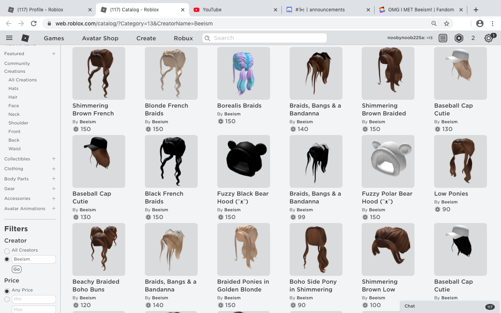
Task: Click the Go button under Creator filter
Action: point(16,269)
